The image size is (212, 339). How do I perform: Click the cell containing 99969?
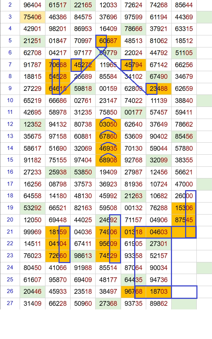(x=32, y=232)
